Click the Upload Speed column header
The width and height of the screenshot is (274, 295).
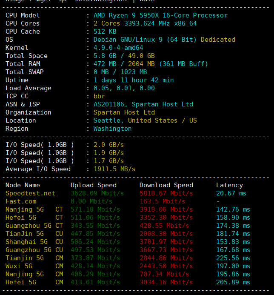pos(94,185)
